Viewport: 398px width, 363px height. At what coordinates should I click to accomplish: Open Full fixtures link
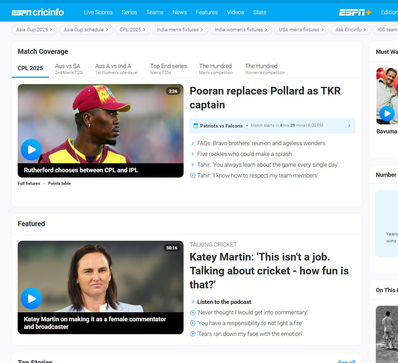[29, 183]
